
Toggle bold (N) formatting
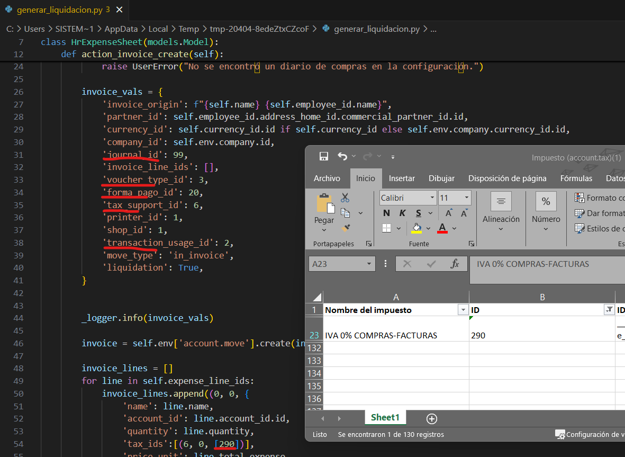pos(386,213)
